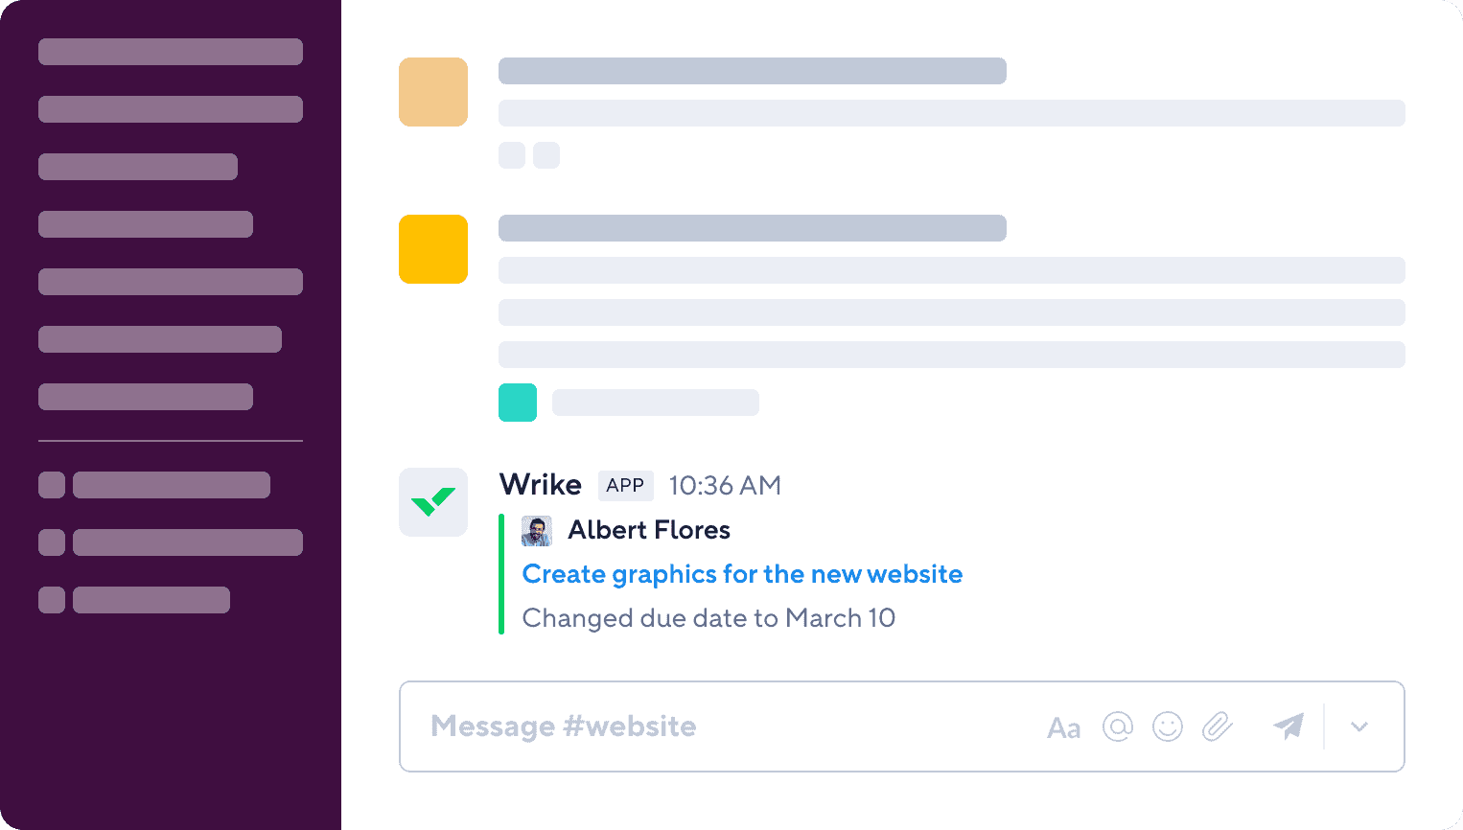Image resolution: width=1463 pixels, height=830 pixels.
Task: Open the send options chevron dropdown
Action: [1359, 726]
